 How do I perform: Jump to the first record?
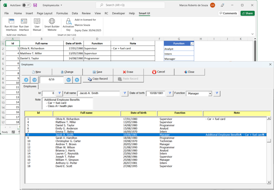click(35, 80)
